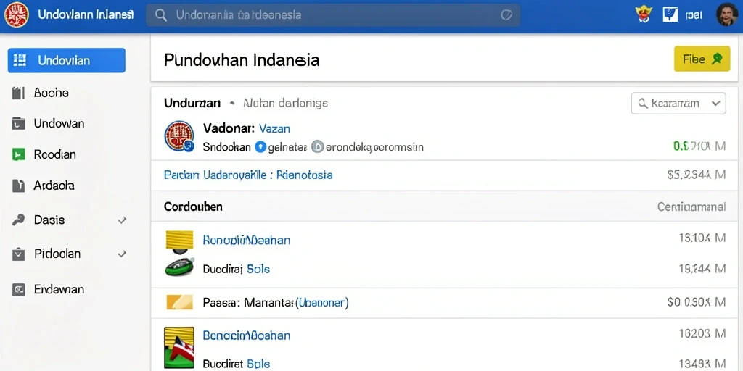Image resolution: width=743 pixels, height=371 pixels.
Task: Open the Ardaola document icon
Action: 18,185
